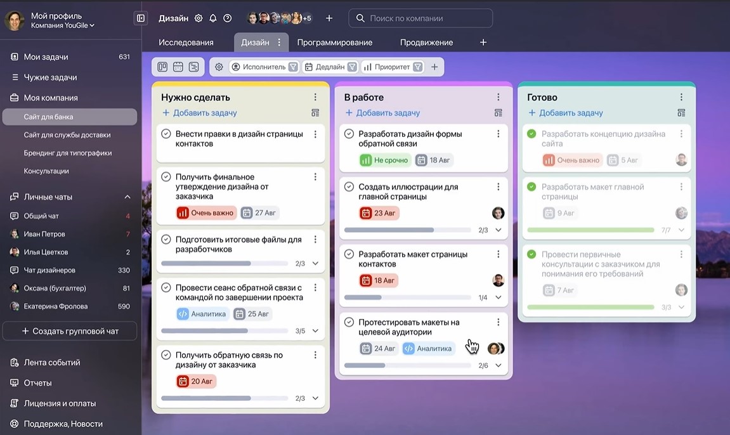Expand subtasks of Подготовить итоговые файлы task

tap(315, 263)
